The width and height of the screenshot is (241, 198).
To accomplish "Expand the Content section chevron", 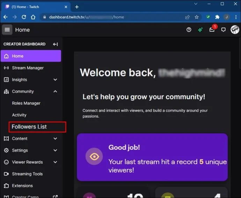I will tap(55, 138).
